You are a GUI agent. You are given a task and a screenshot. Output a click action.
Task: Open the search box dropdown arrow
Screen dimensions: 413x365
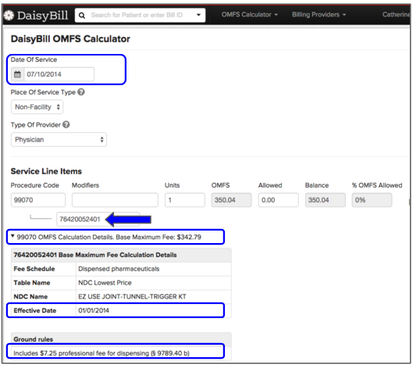[x=199, y=15]
